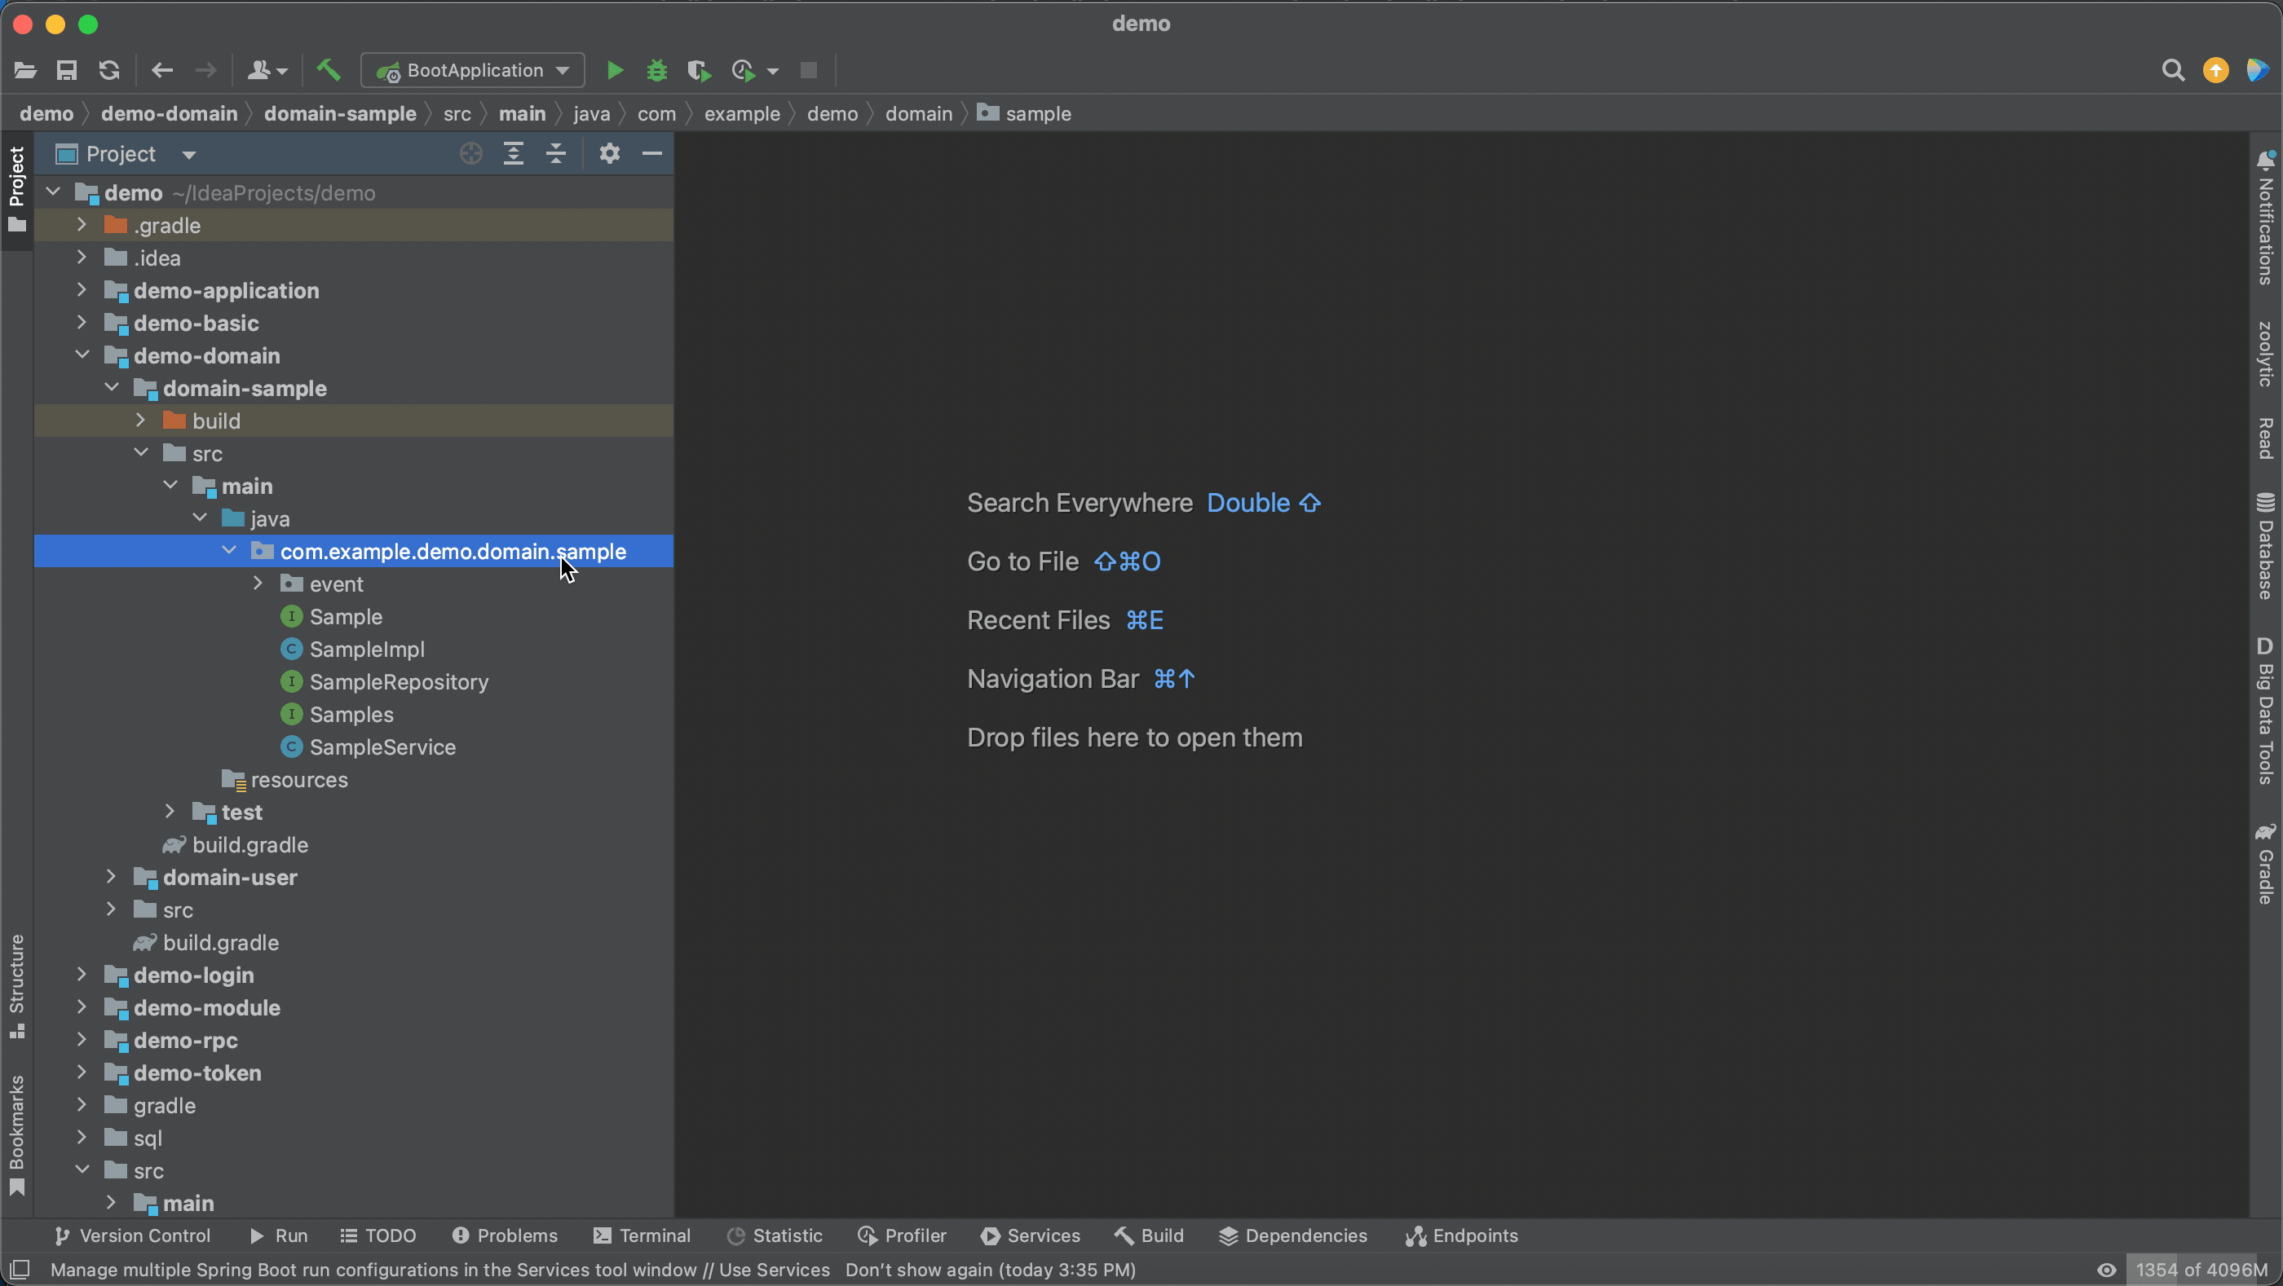Open the Run tool tab
Image resolution: width=2283 pixels, height=1286 pixels.
click(x=278, y=1235)
